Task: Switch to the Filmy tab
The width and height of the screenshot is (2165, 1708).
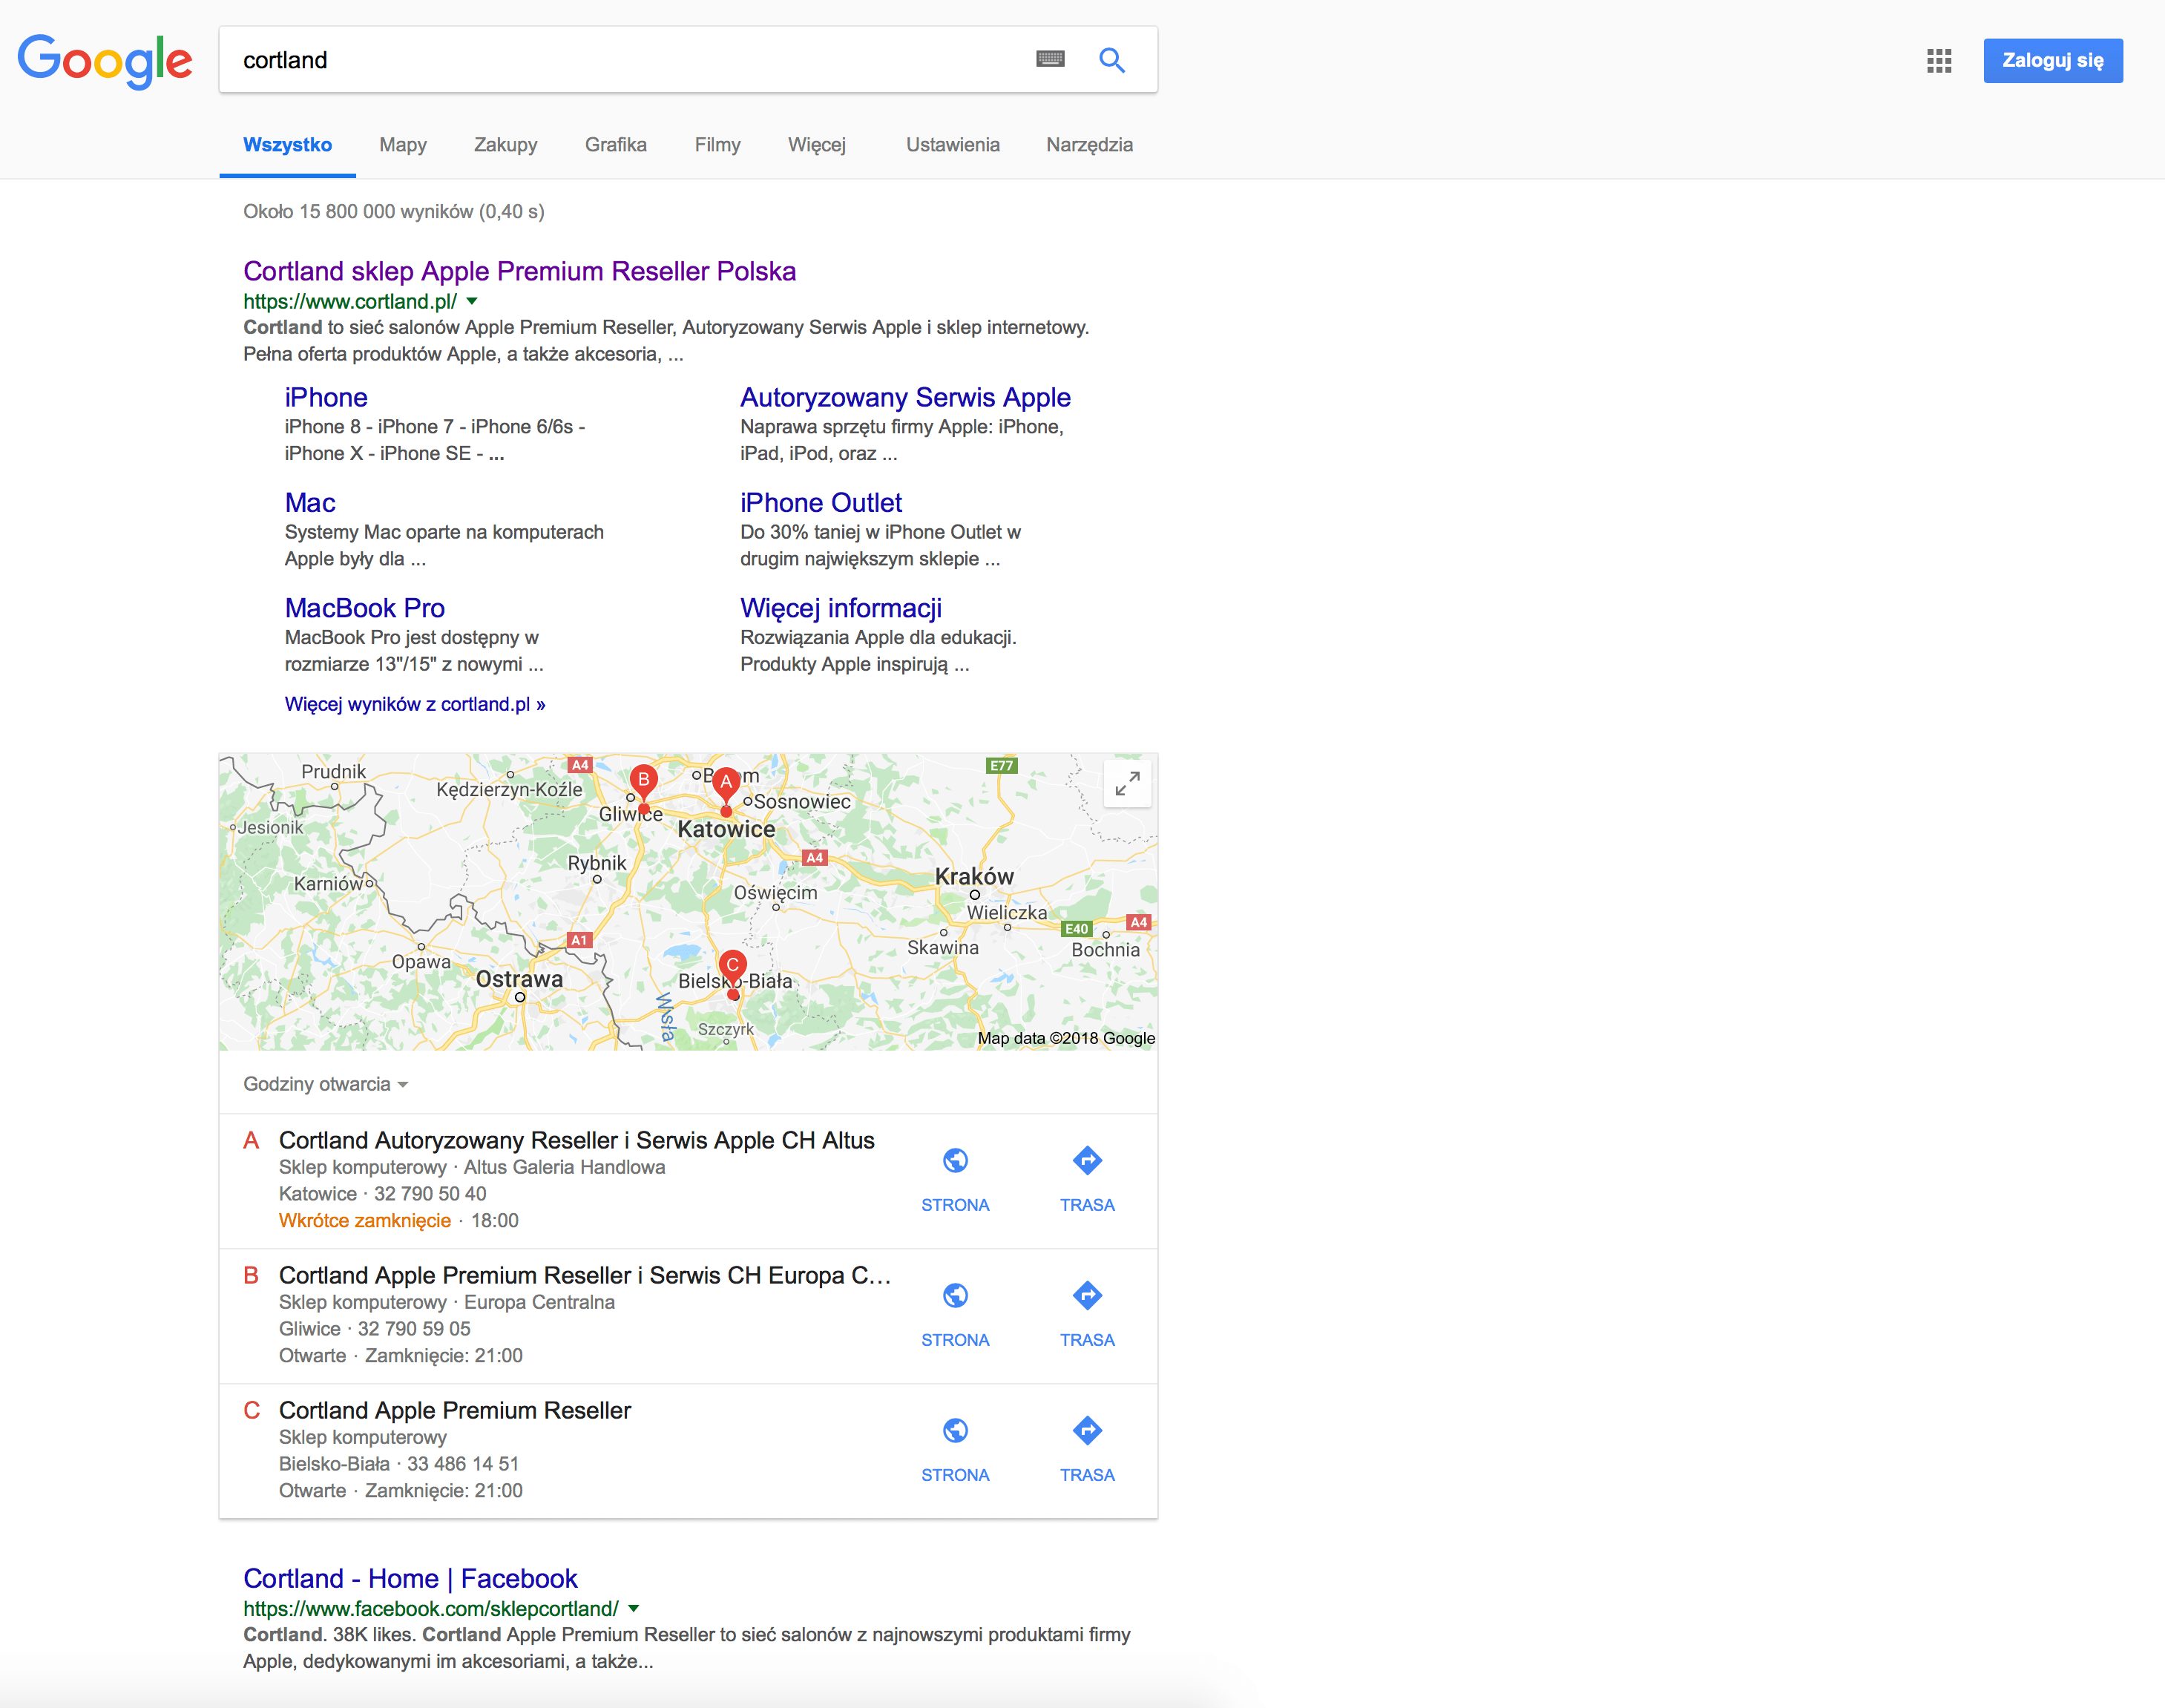Action: click(717, 145)
